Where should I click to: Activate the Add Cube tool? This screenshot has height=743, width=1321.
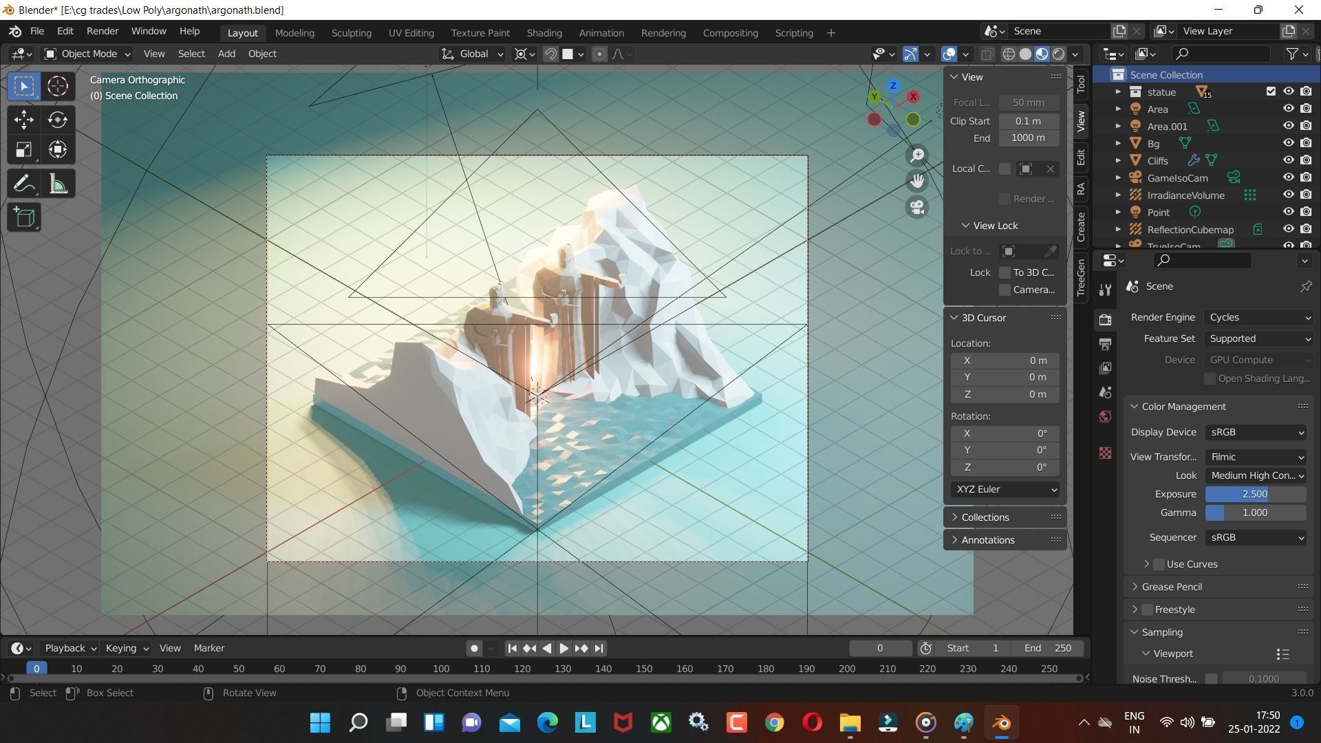click(24, 217)
